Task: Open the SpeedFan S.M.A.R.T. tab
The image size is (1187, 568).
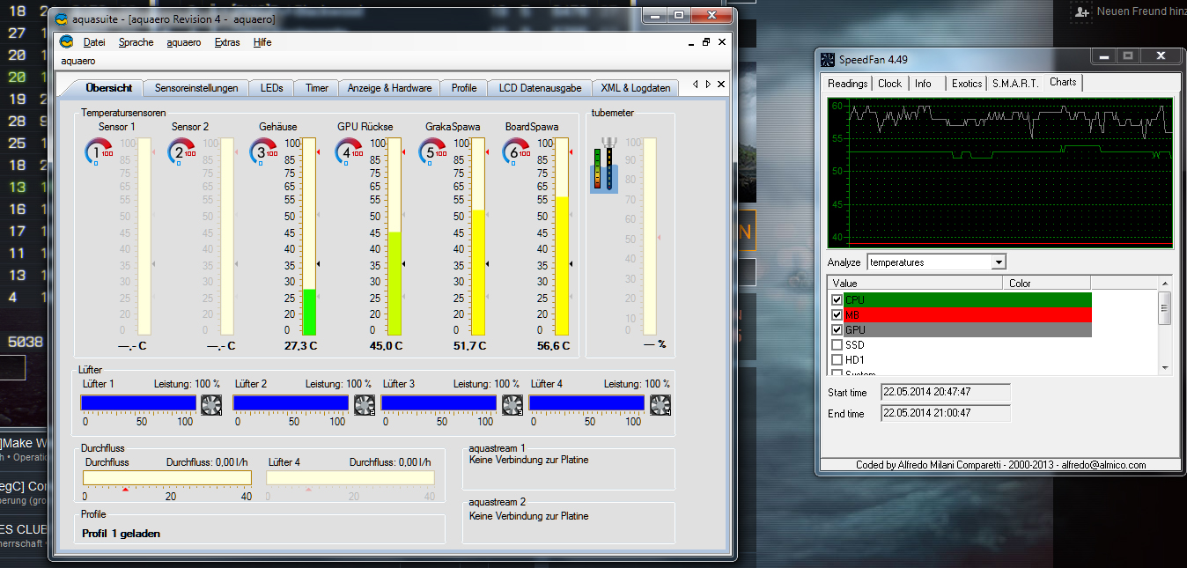Action: [1015, 84]
